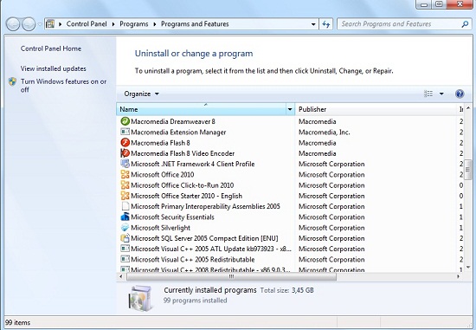The image size is (476, 330).
Task: Open View installed updates link
Action: [53, 68]
